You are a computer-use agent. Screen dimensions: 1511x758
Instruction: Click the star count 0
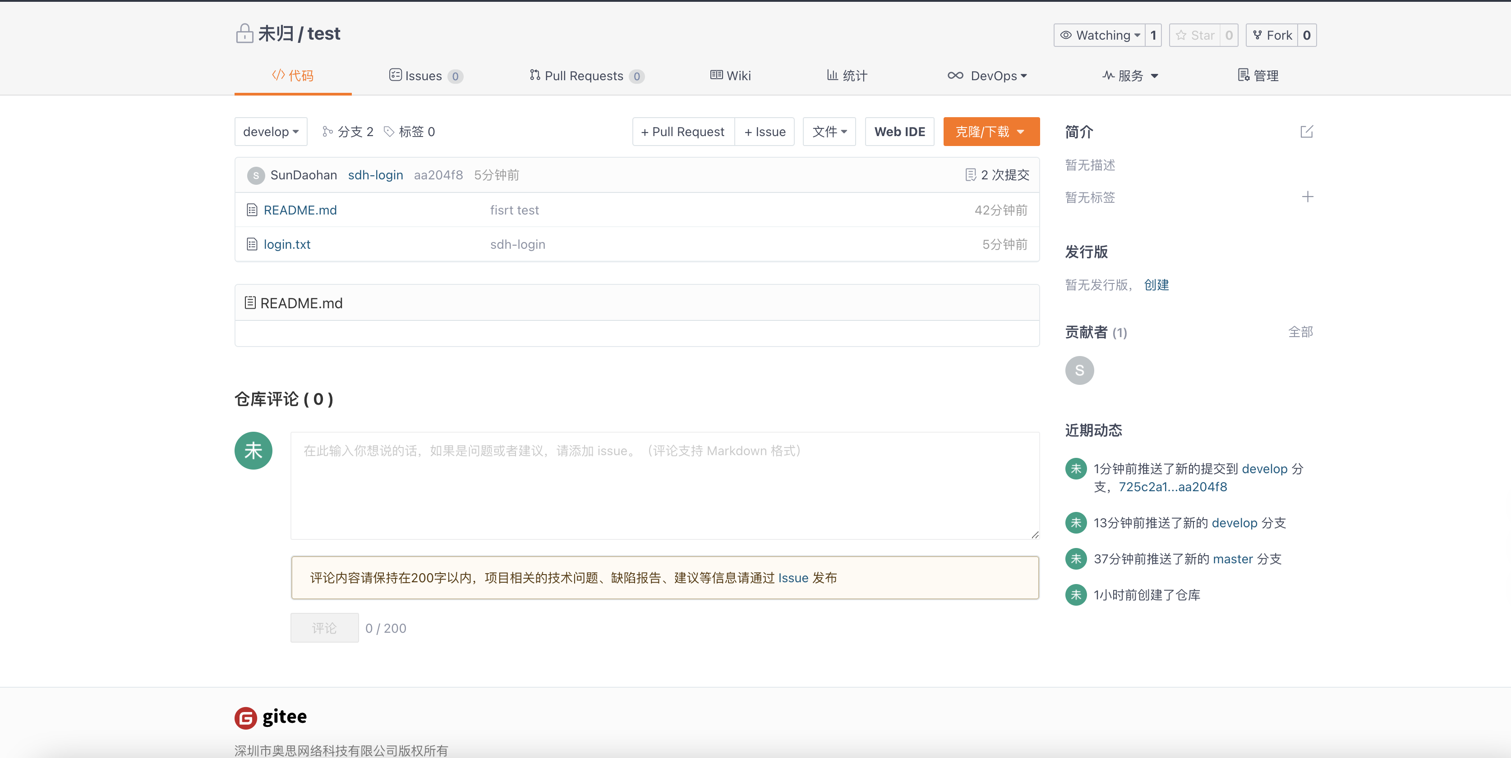[1229, 35]
